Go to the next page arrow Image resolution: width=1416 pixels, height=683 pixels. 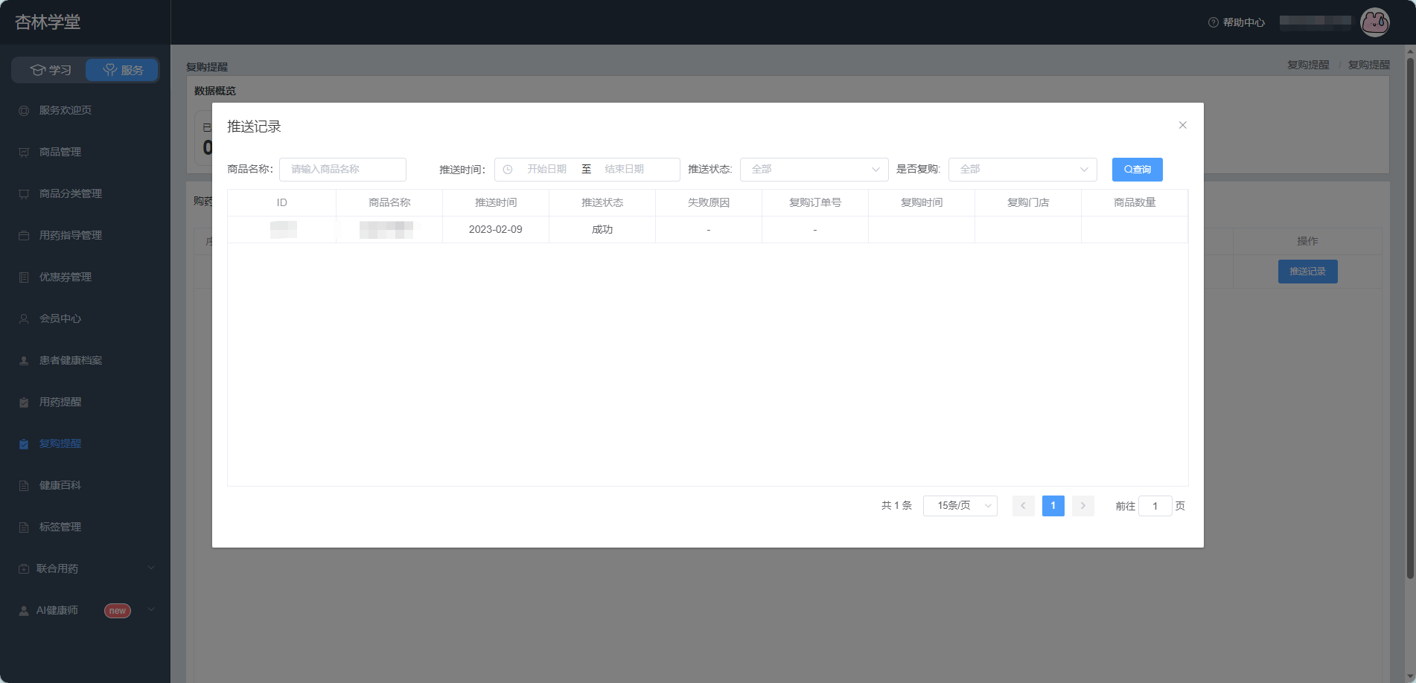pos(1082,506)
